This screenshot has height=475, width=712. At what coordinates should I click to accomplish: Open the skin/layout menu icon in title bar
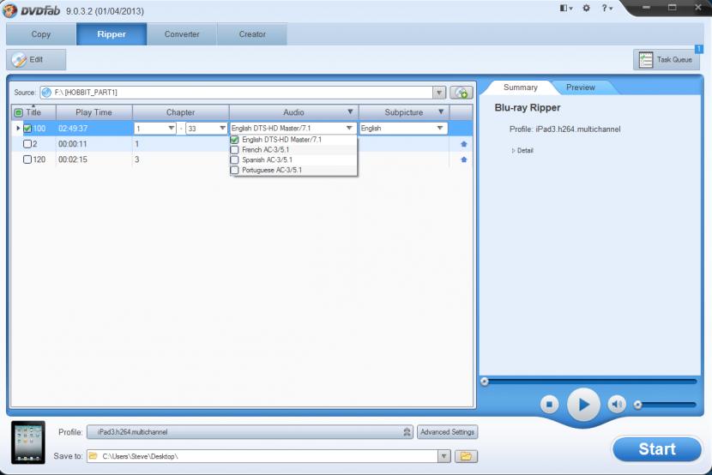click(566, 8)
